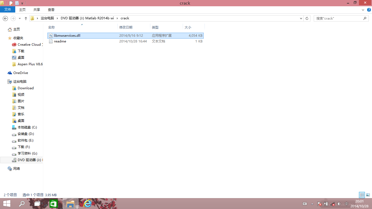Open 主页 in the navigation pane
This screenshot has height=209, width=372.
pos(17,29)
